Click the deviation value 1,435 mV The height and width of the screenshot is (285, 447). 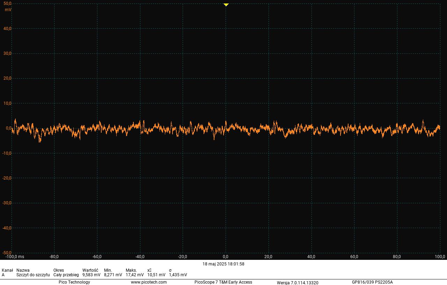[x=178, y=275]
